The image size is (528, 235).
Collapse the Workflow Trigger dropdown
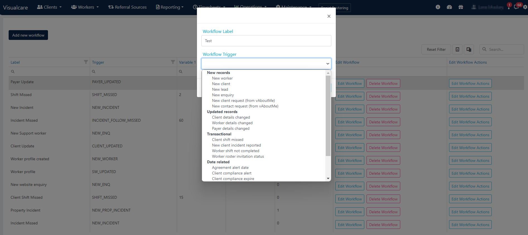[266, 64]
